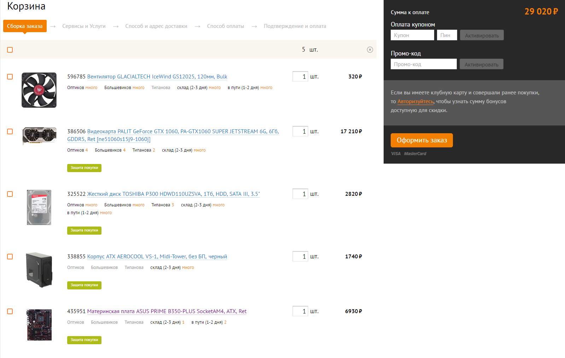Open the TOSHIBA hard drive thumbnail
This screenshot has height=358, width=565.
39,207
